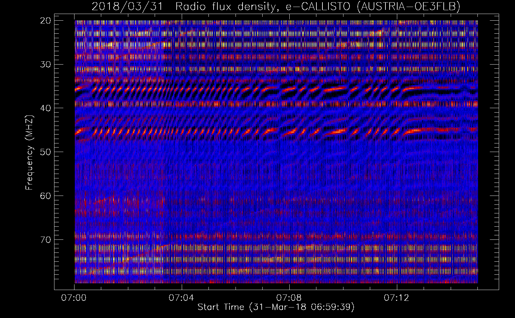The height and width of the screenshot is (318, 515).
Task: Click the '07:08' time tick label
Action: 289,298
